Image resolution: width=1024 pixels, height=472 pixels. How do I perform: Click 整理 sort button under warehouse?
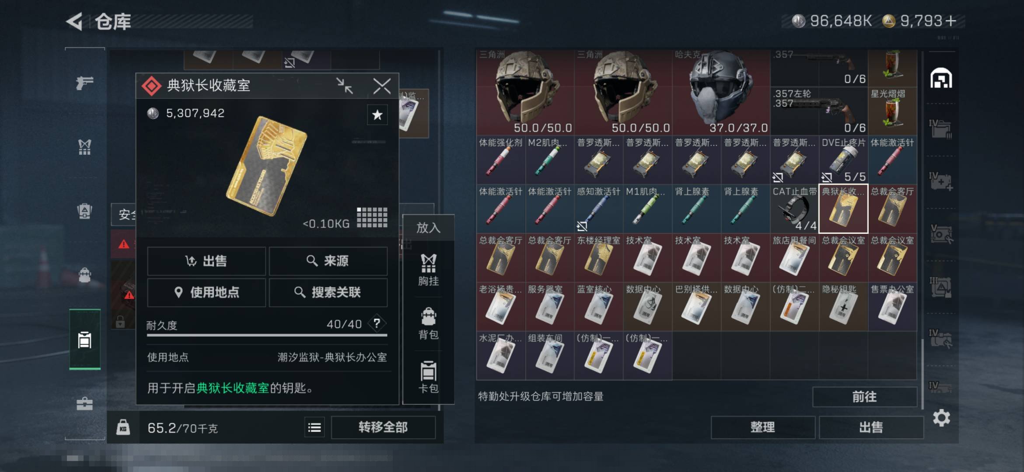[x=763, y=427]
